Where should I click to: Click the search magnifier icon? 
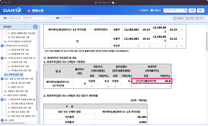185,10
